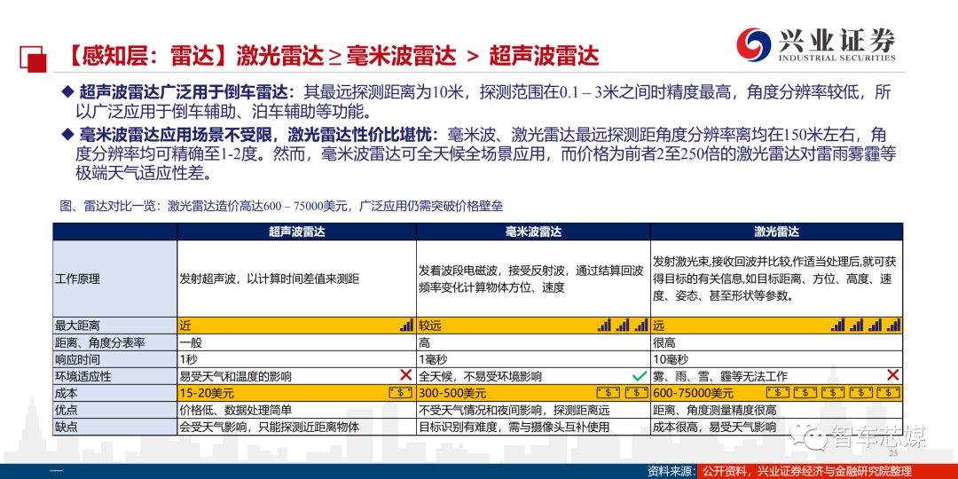958x479 pixels.
Task: Click leftmost dollar bill icon in 600-75000美元 cell
Action: coord(778,392)
